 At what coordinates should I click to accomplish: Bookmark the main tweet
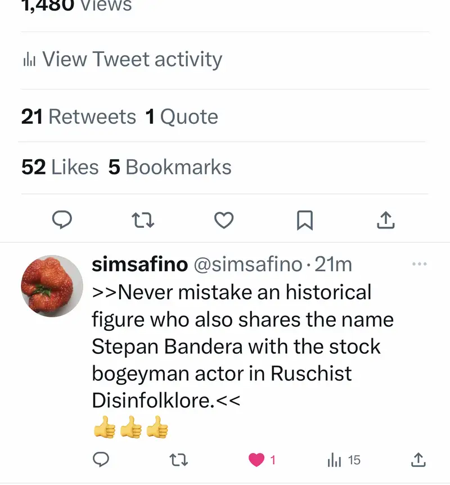(x=304, y=221)
